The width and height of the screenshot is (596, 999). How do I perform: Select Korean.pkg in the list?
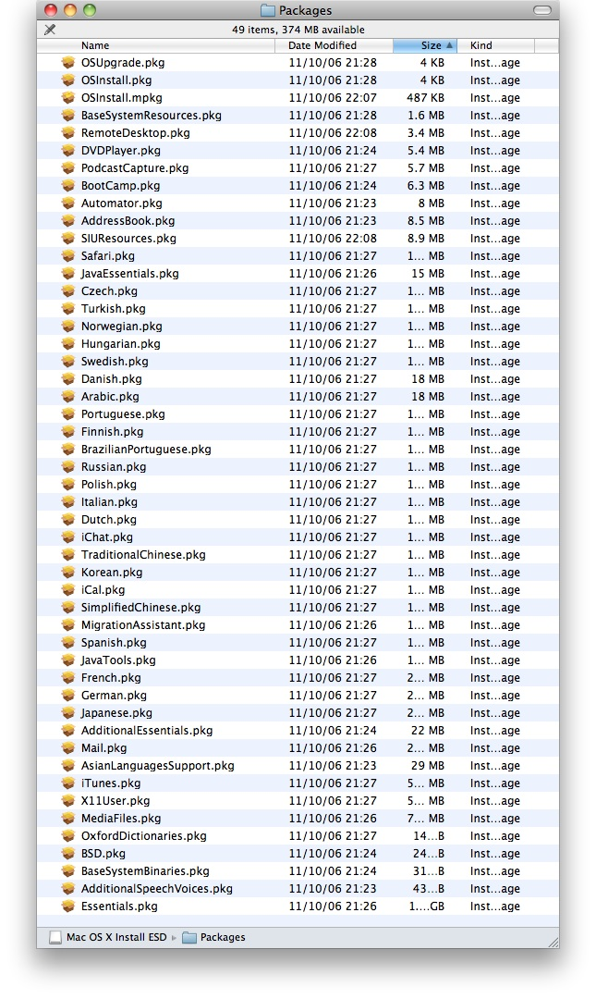112,573
